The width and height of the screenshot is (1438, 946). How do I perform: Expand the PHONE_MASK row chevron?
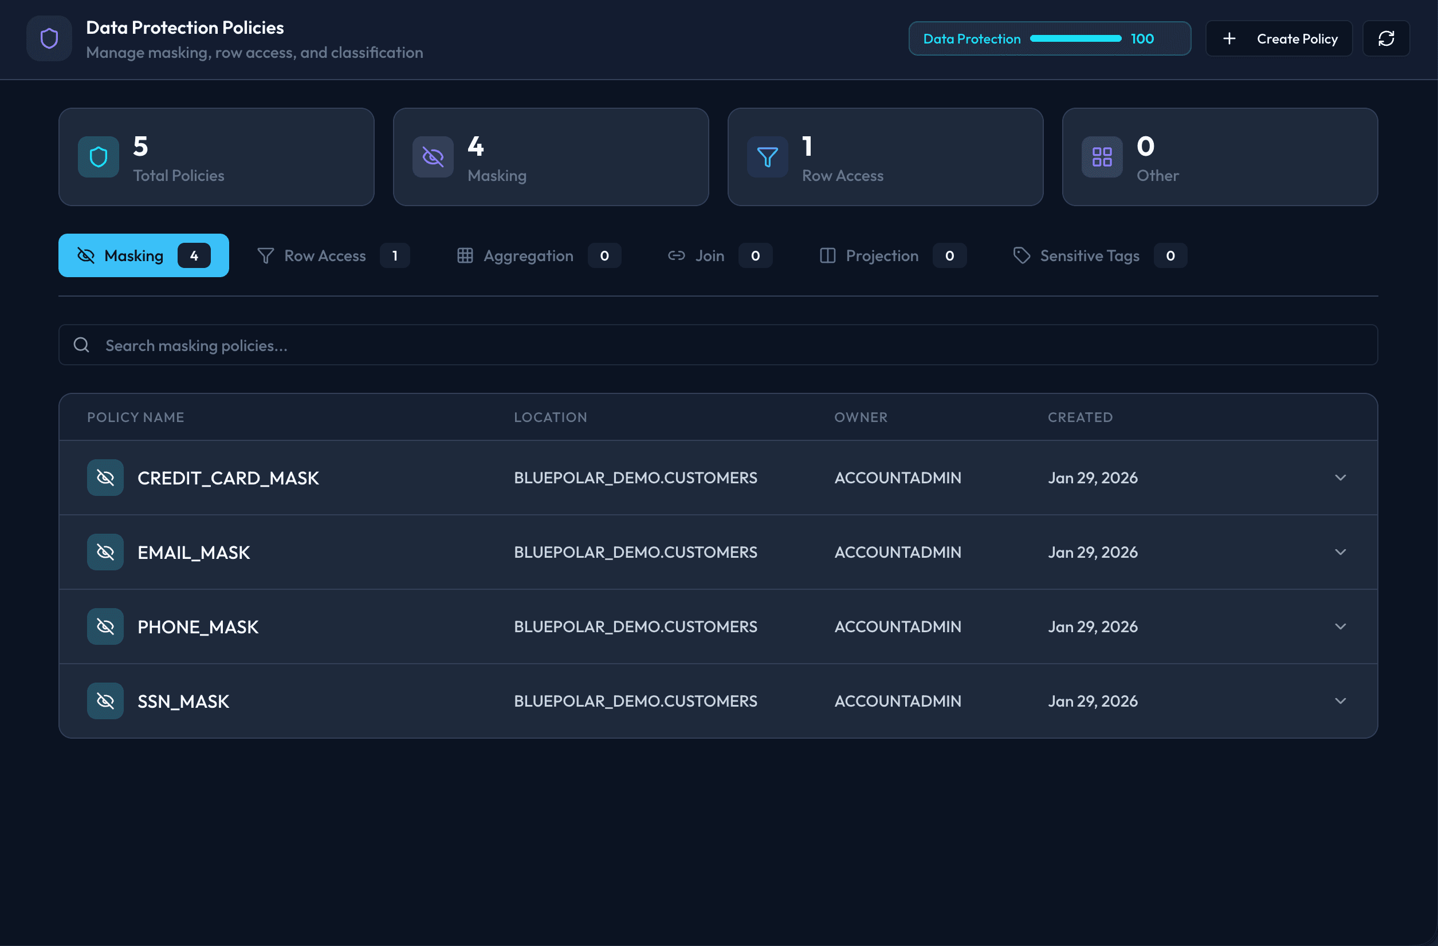(1339, 626)
